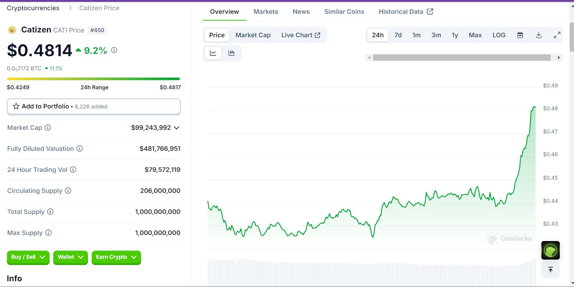Open the Markets tab
Screen dimensions: 574x287
coord(265,12)
